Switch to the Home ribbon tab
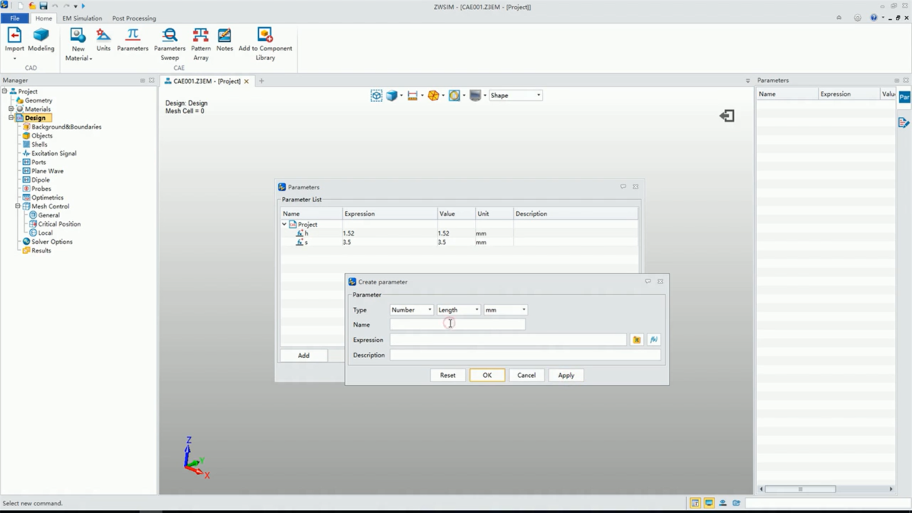This screenshot has width=912, height=513. (43, 18)
